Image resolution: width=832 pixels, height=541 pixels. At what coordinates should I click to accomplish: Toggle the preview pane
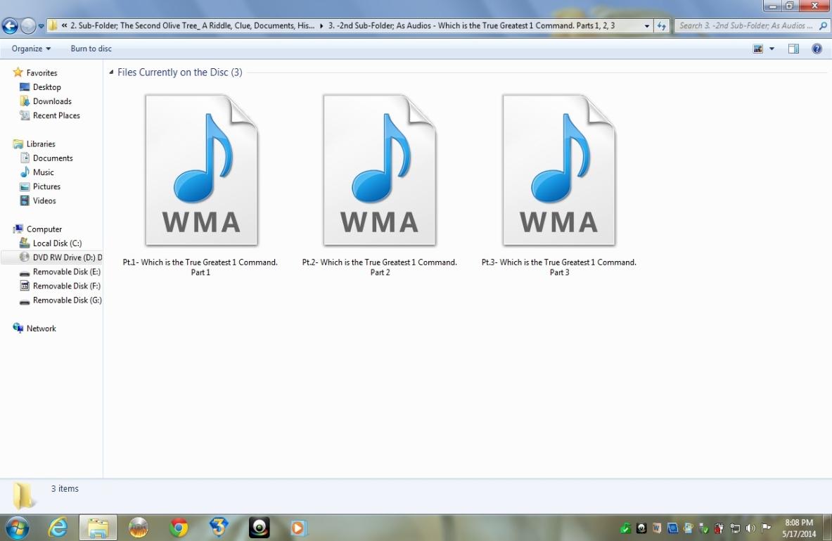click(x=793, y=49)
